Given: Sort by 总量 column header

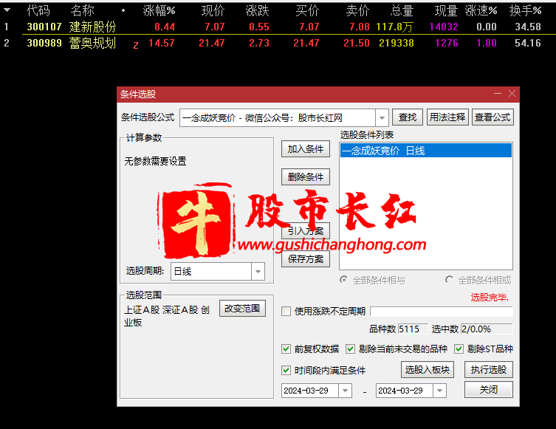Looking at the screenshot, I should [x=402, y=10].
